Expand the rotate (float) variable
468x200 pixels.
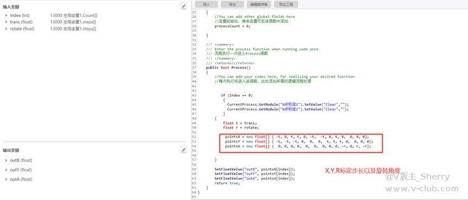pos(7,29)
